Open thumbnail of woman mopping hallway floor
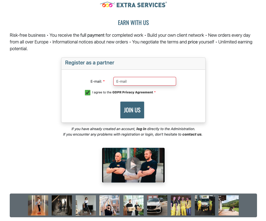Screen dimensions: 266x221 [38, 205]
